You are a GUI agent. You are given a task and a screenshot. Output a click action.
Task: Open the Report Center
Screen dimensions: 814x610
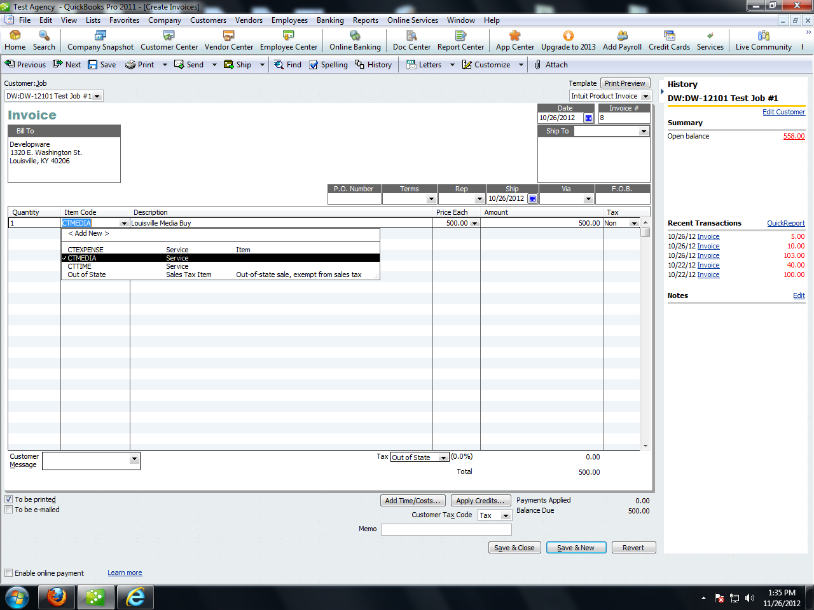pyautogui.click(x=460, y=41)
